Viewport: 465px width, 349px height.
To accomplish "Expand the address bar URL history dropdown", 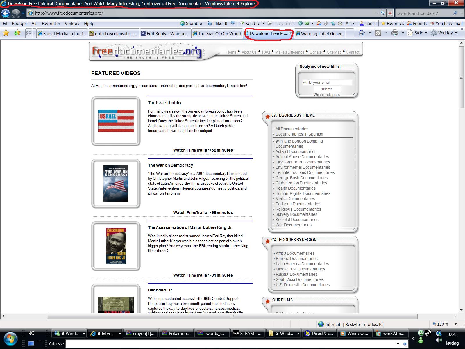I will pos(376,13).
